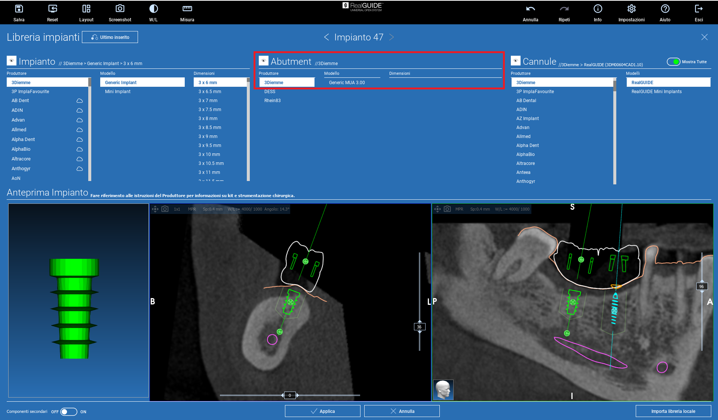Screen dimensions: 718x420
Task: Click the head orientation thumbnail
Action: click(x=443, y=390)
